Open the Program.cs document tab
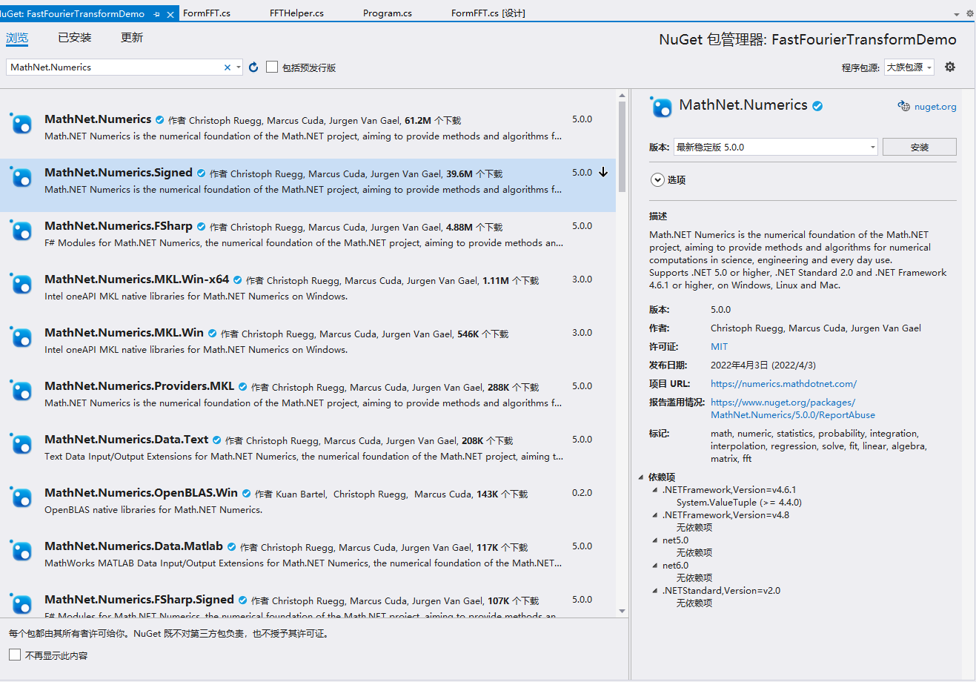Viewport: 976px width, 682px height. [388, 13]
